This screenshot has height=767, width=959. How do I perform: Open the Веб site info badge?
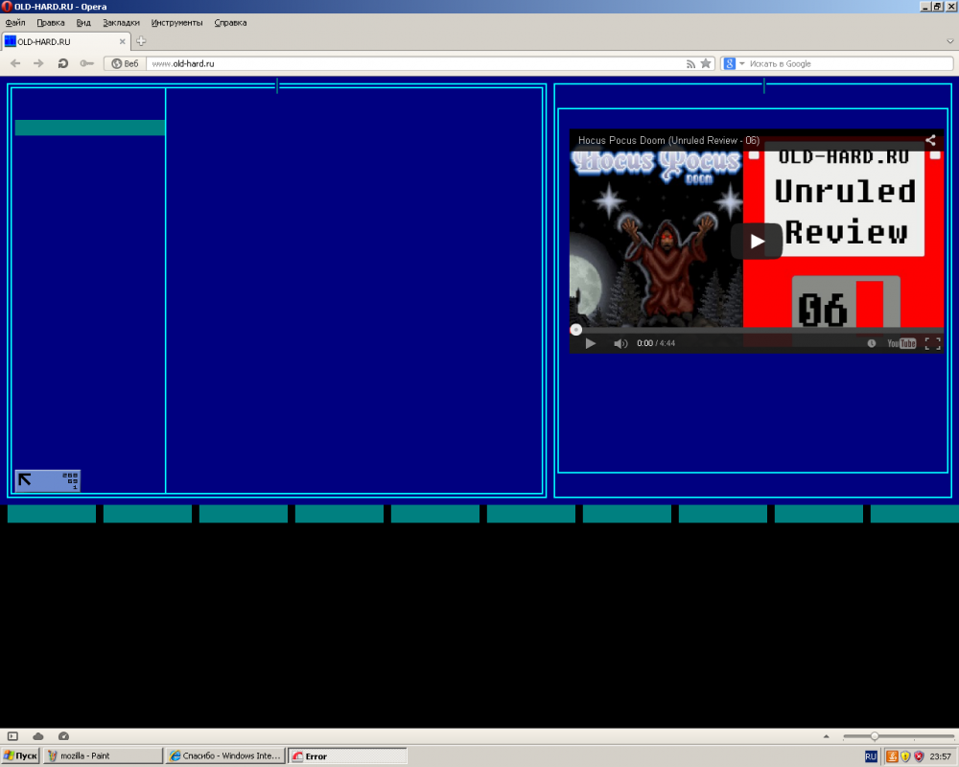pyautogui.click(x=126, y=63)
